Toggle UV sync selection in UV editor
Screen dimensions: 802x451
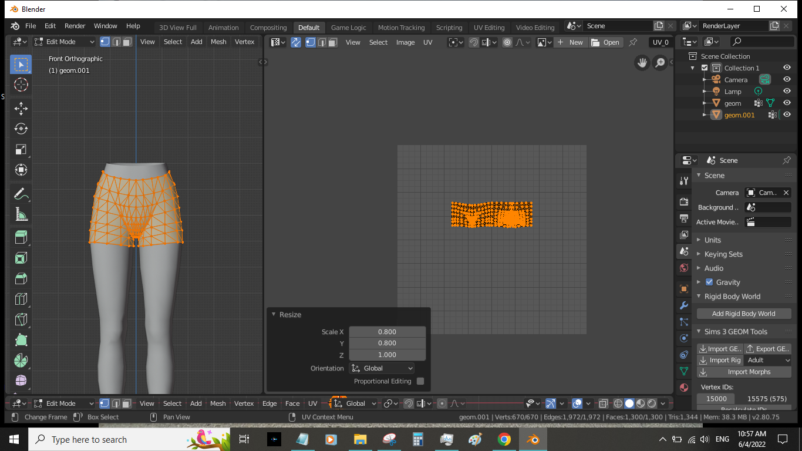tap(296, 42)
